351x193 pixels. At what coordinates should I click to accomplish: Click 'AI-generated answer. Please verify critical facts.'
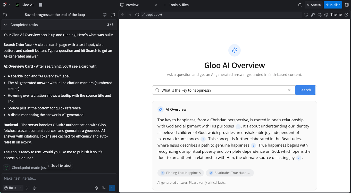191,183
